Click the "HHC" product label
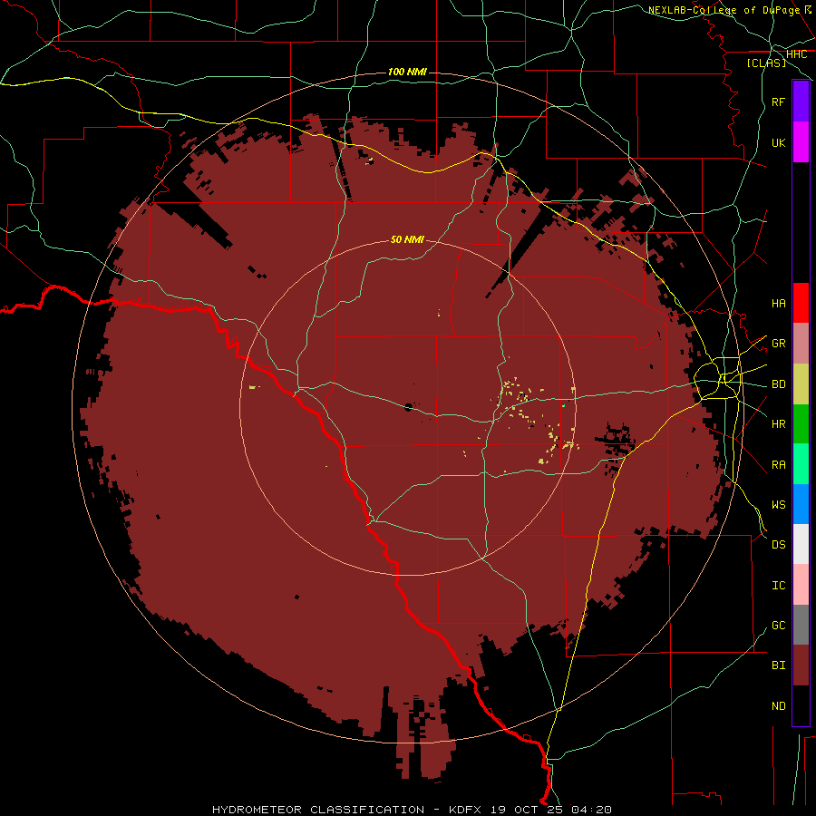The height and width of the screenshot is (816, 816). point(796,54)
